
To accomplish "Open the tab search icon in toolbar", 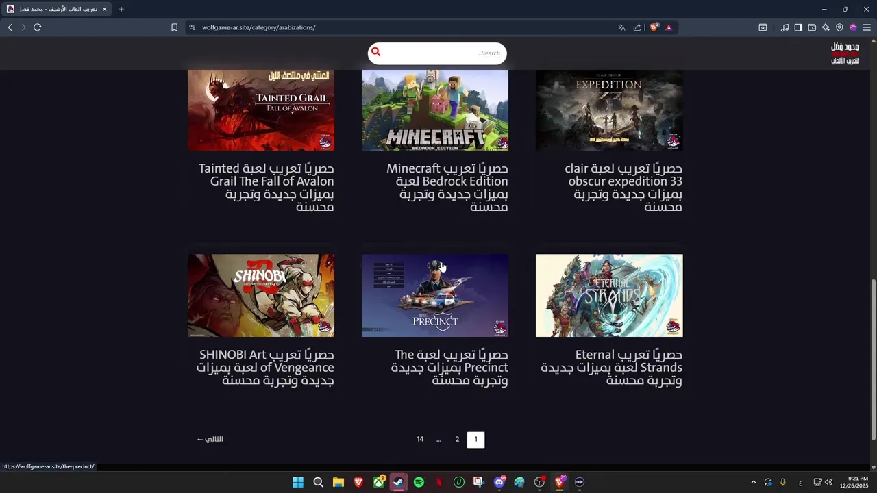I will pyautogui.click(x=763, y=27).
